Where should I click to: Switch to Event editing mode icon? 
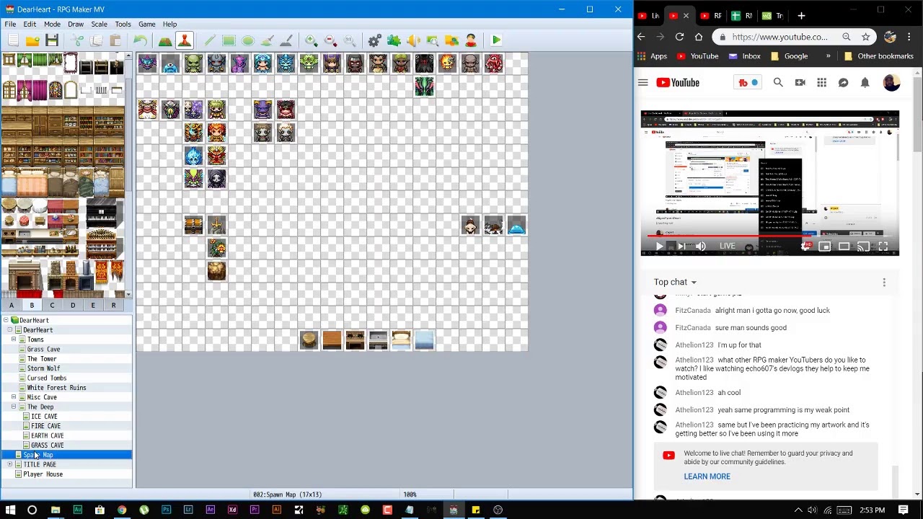[185, 40]
